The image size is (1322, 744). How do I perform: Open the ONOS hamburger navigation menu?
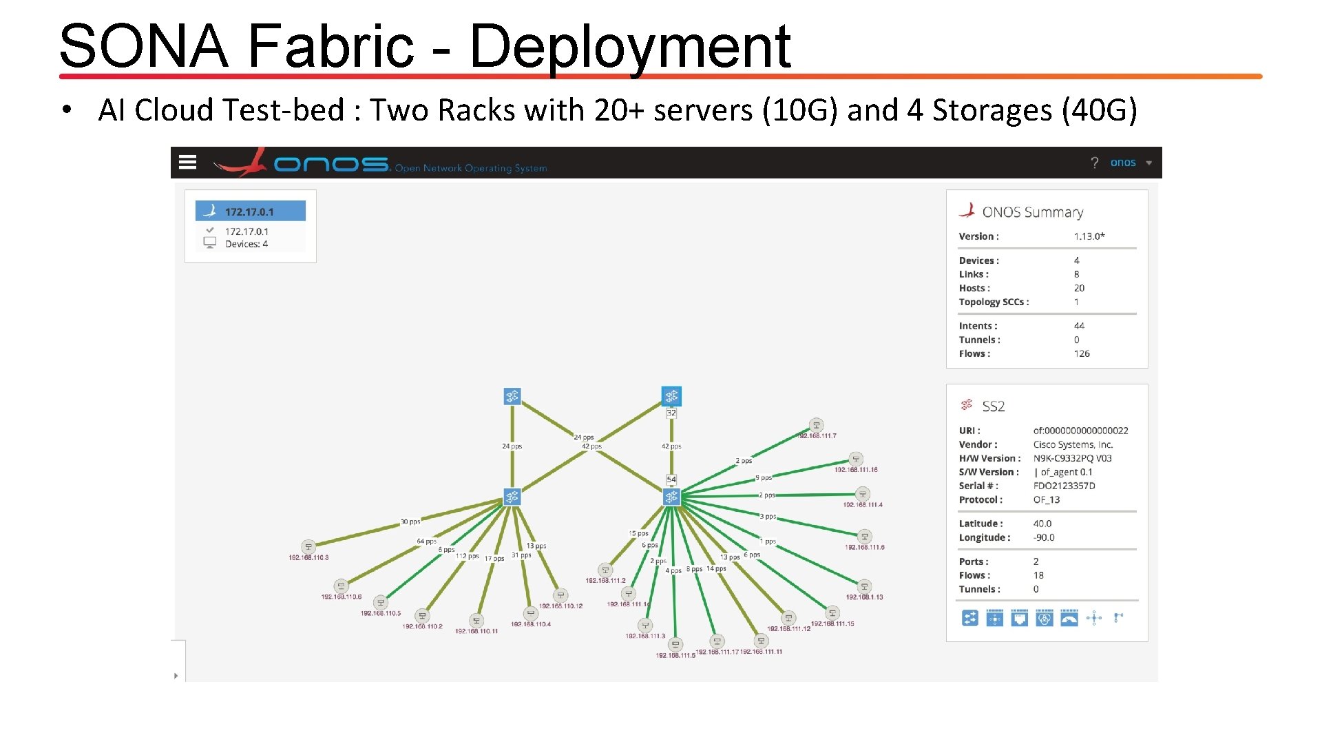pos(187,162)
